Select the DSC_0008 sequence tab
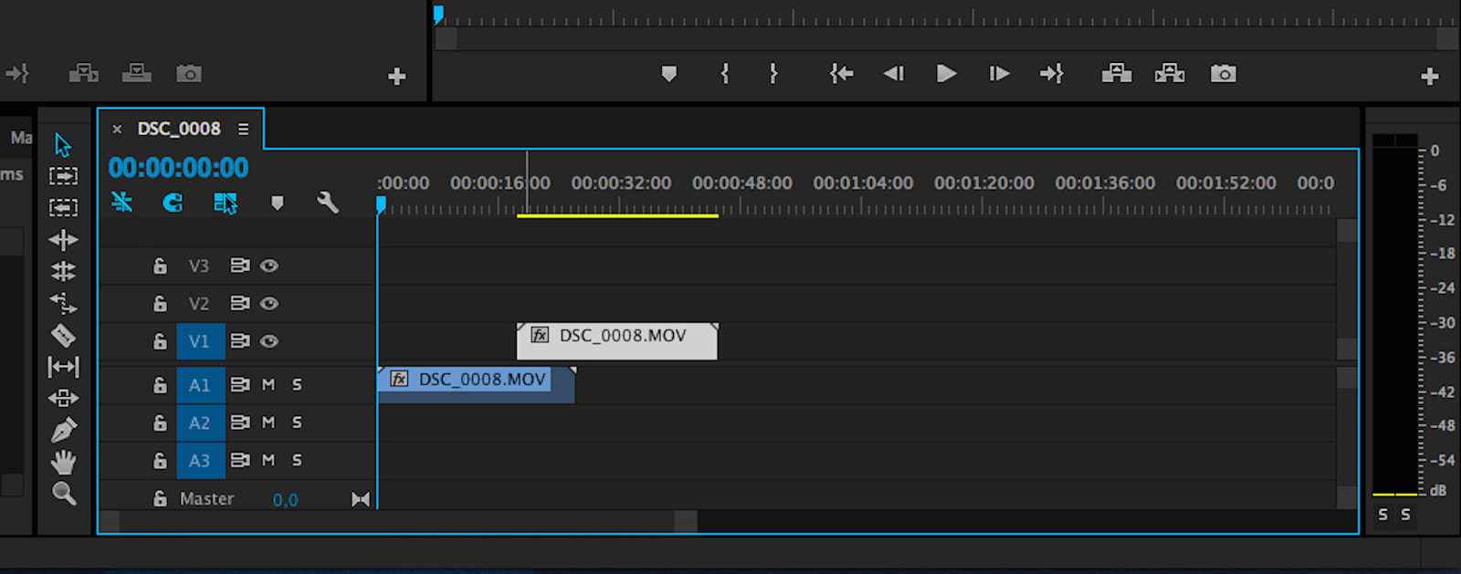The image size is (1461, 574). (179, 129)
